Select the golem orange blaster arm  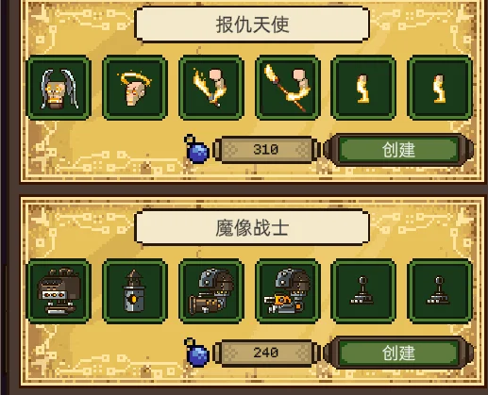(x=288, y=291)
